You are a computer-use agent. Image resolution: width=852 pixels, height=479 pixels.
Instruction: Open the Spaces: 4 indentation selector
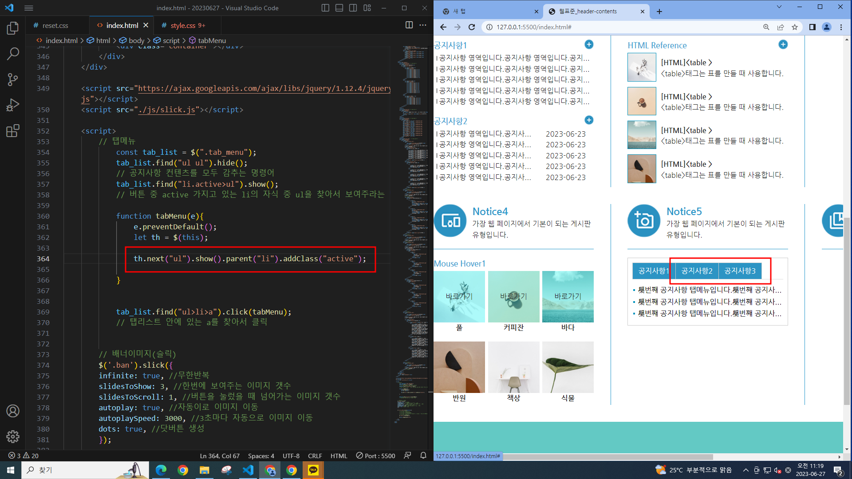(261, 455)
